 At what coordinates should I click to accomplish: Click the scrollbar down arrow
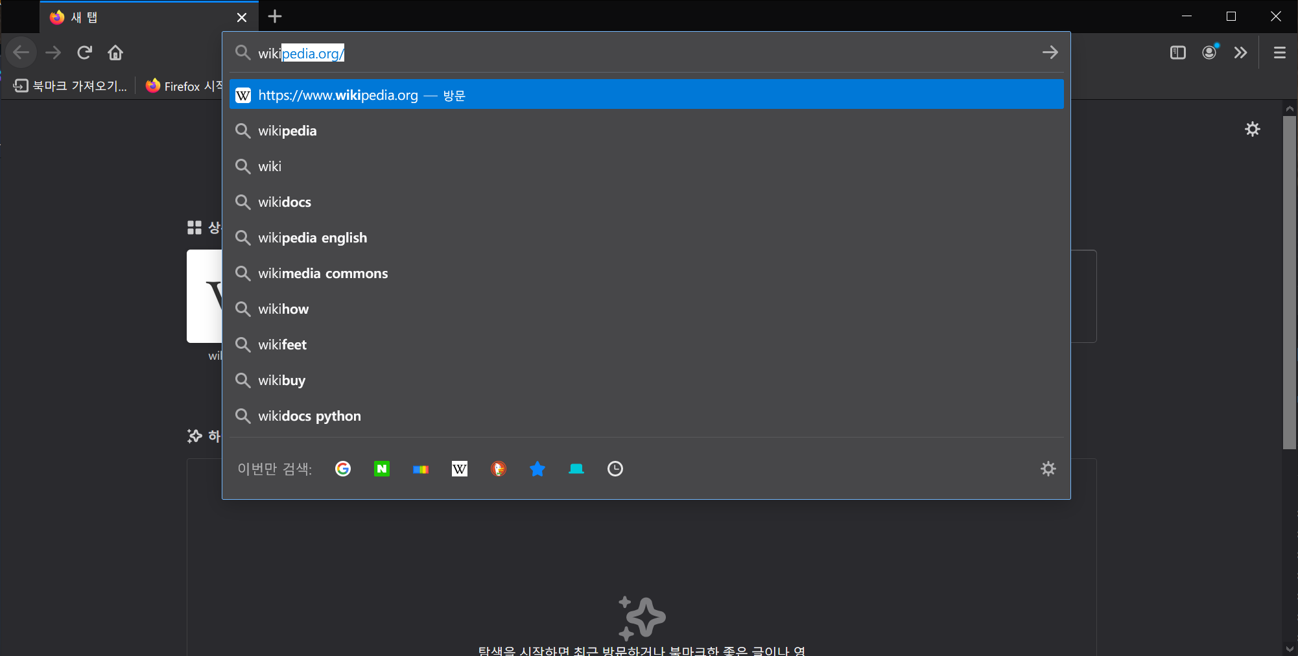1290,649
